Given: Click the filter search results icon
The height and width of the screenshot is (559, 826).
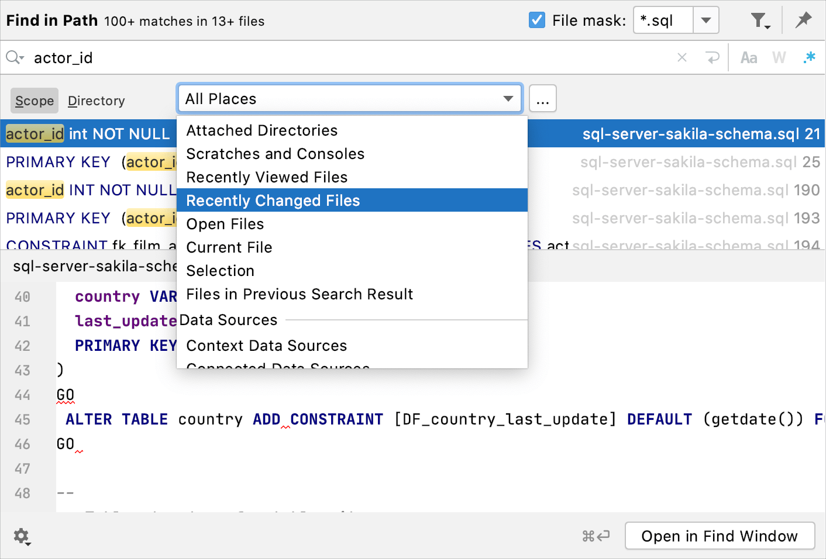Looking at the screenshot, I should (759, 21).
